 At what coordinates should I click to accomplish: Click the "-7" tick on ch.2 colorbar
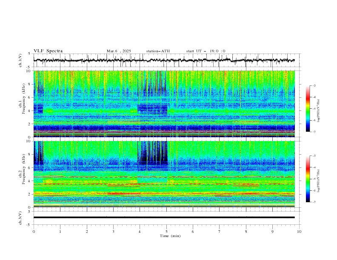click(x=314, y=202)
